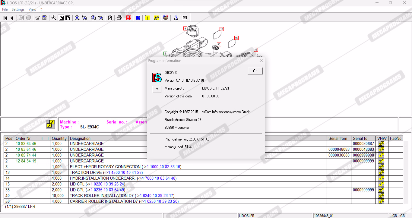Click VNW icon in HYDR.INSTALLATION UNDERCARR. row
Image resolution: width=412 pixels, height=218 pixels.
pos(381,178)
